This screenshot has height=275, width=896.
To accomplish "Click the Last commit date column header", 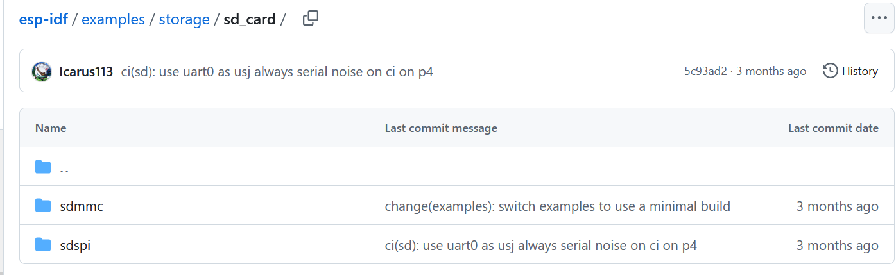I will point(833,128).
